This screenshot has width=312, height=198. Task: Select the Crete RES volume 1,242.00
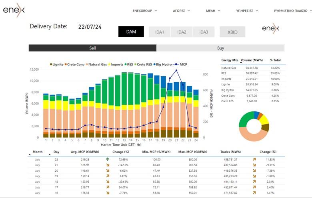point(252,101)
